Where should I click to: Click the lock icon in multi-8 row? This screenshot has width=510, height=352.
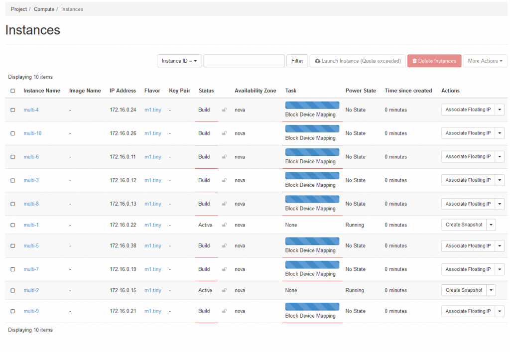(225, 204)
